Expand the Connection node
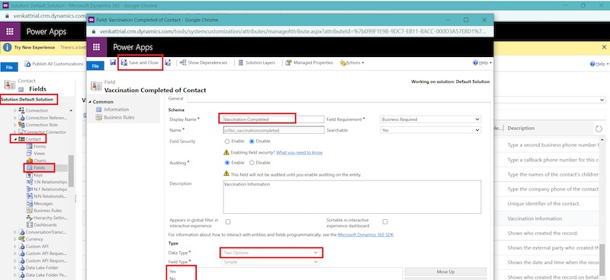 click(15, 110)
